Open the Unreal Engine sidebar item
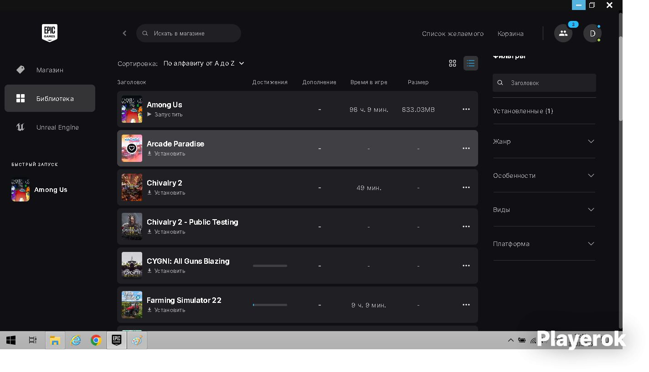 point(50,127)
